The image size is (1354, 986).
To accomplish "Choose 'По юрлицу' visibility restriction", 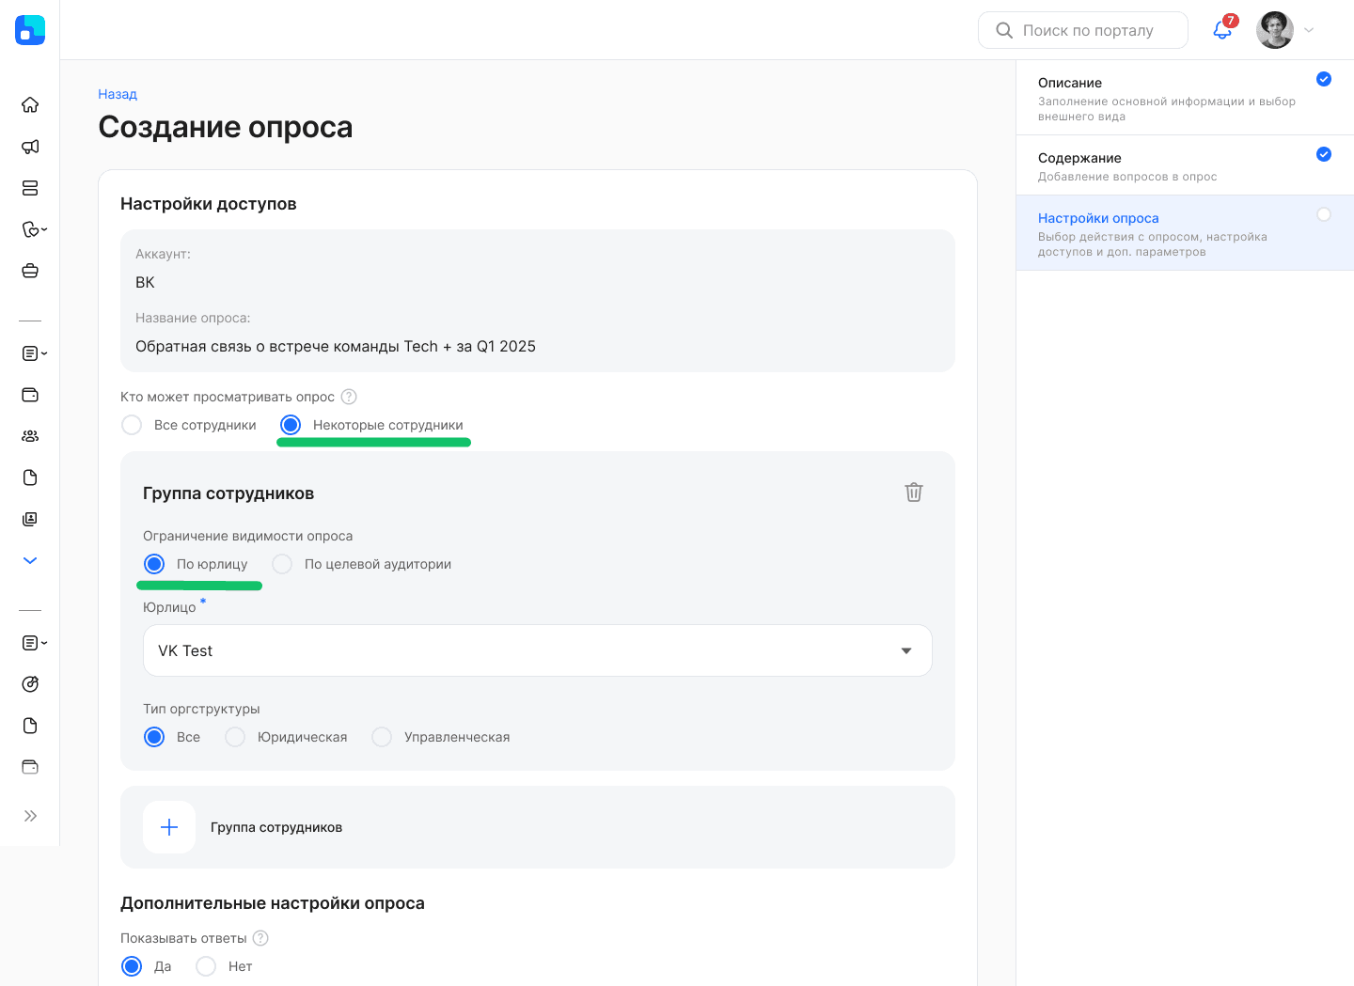I will point(196,564).
